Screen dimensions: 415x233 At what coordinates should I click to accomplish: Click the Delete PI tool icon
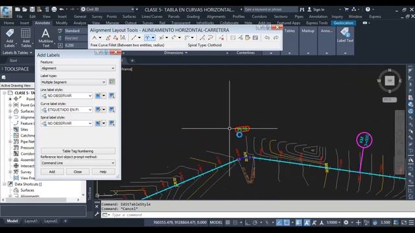(x=115, y=38)
